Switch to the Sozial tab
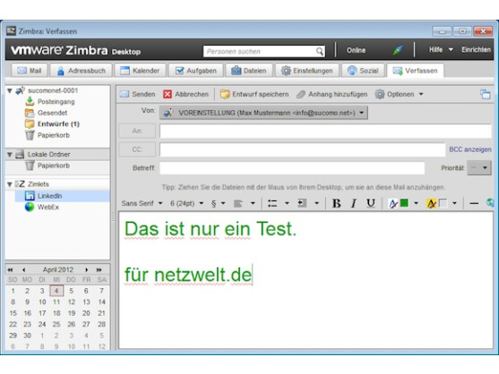The width and height of the screenshot is (499, 374). (x=363, y=71)
